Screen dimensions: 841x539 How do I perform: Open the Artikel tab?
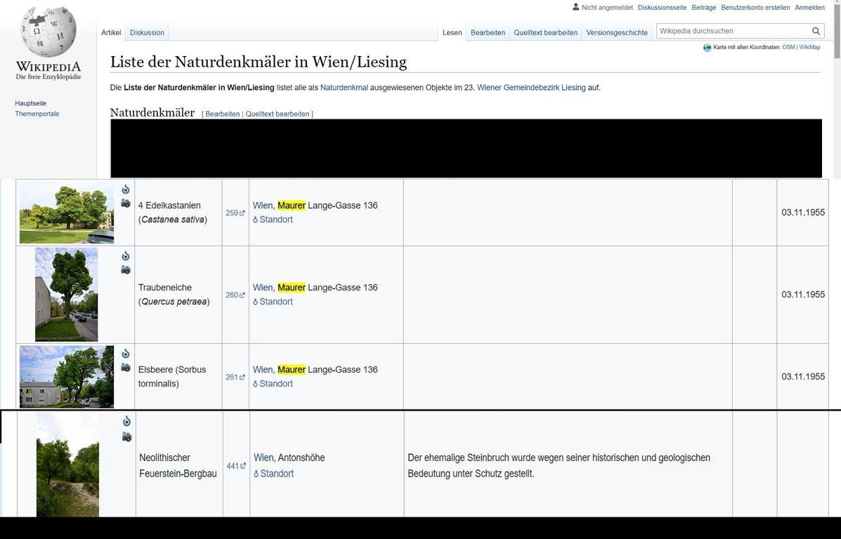pos(111,33)
